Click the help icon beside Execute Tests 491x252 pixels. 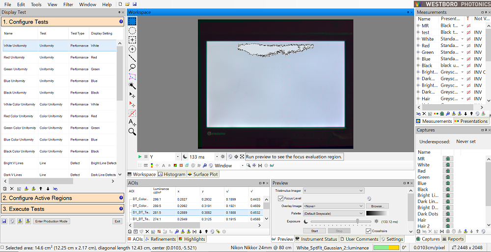point(121,208)
